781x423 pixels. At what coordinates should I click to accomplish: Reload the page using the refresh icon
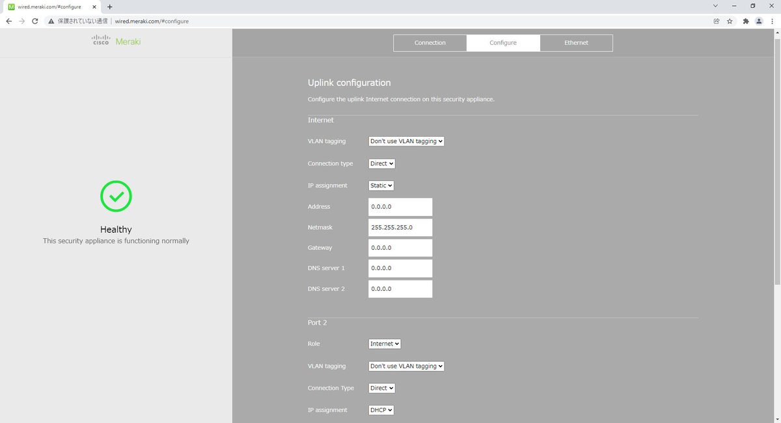pyautogui.click(x=35, y=21)
